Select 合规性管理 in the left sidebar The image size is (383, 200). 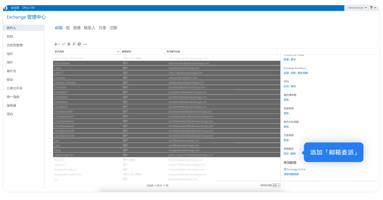(14, 45)
